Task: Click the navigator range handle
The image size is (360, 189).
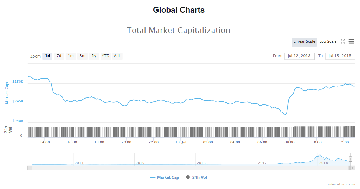Action: (x=350, y=159)
